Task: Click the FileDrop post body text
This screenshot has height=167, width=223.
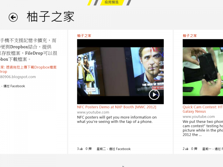Action: 29,50
